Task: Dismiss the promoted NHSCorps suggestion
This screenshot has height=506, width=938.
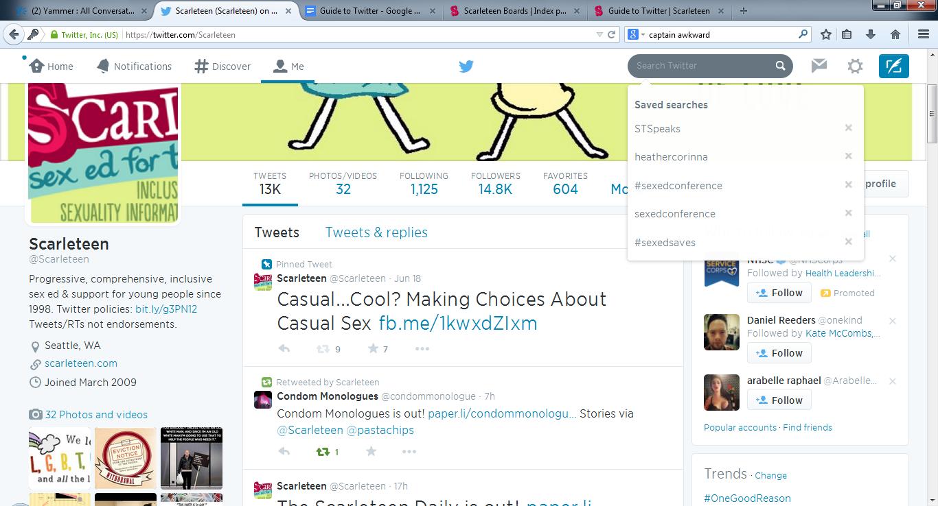Action: [893, 258]
